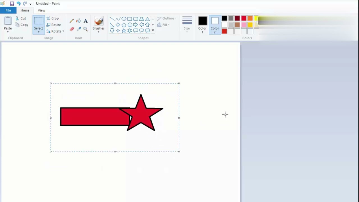Click the Paste clipboard icon
The image size is (359, 202).
click(x=8, y=21)
